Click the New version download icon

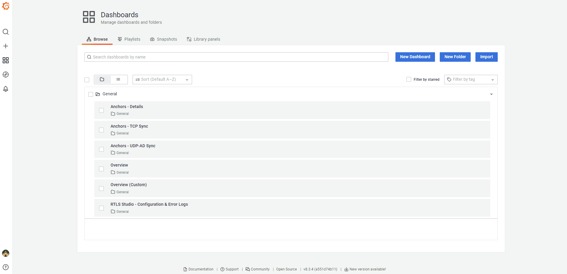pos(346,269)
